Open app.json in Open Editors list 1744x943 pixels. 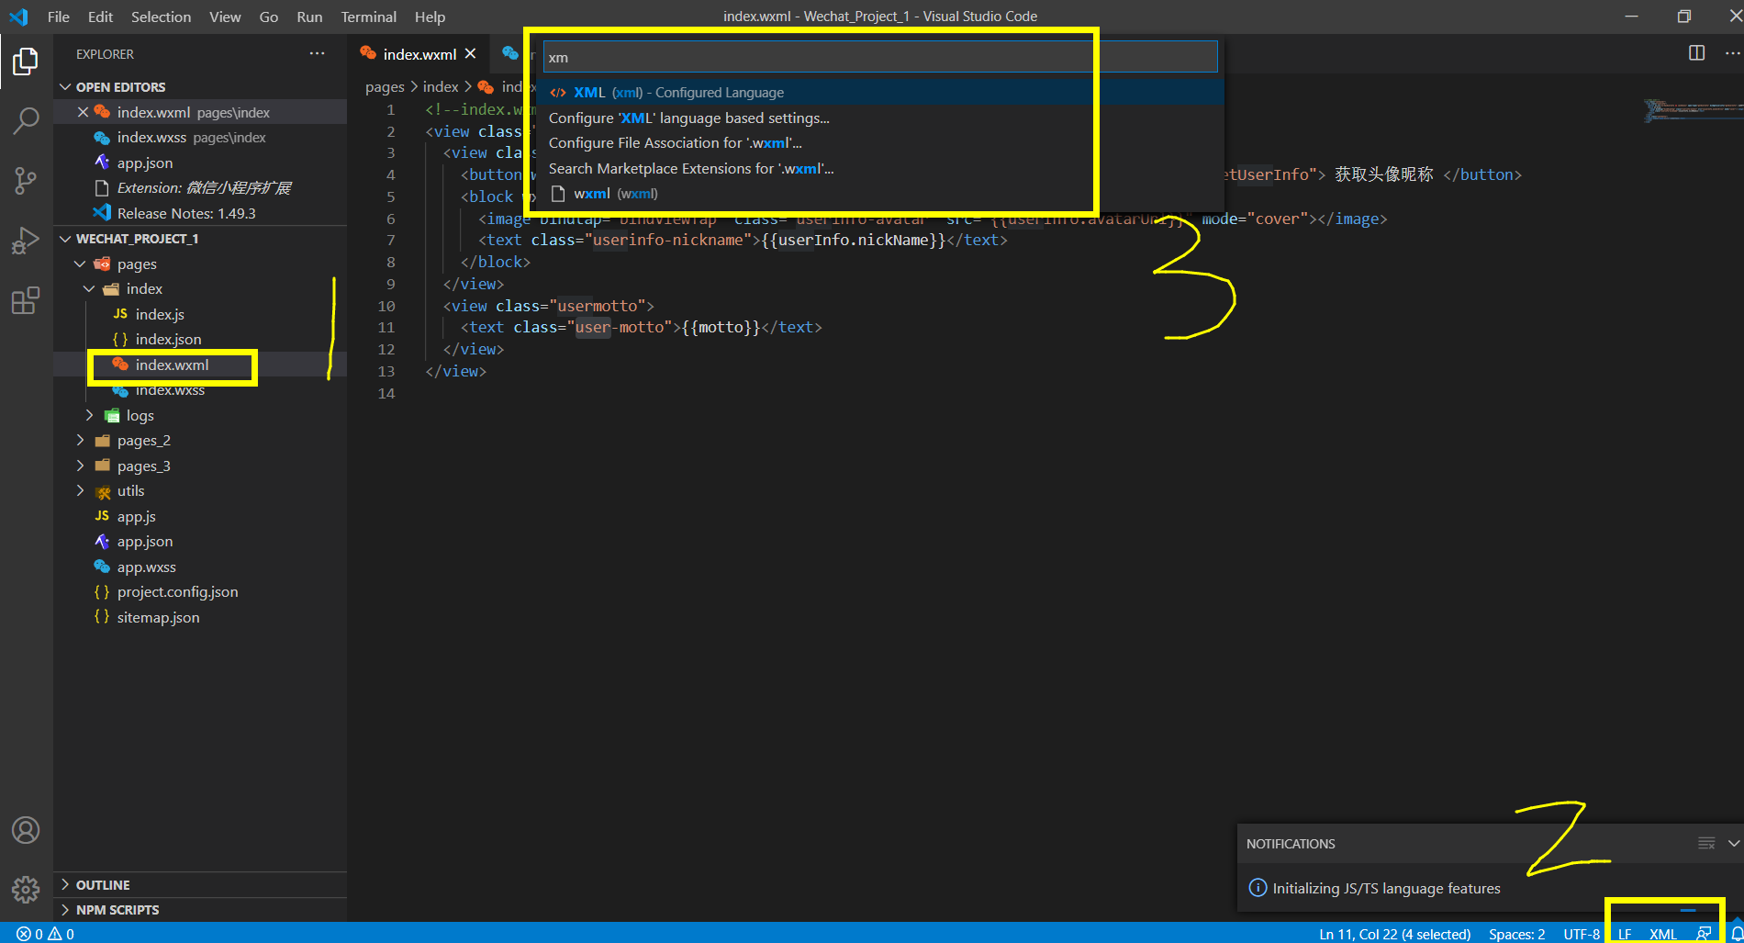(200, 163)
